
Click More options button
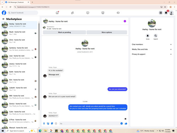coord(107,32)
